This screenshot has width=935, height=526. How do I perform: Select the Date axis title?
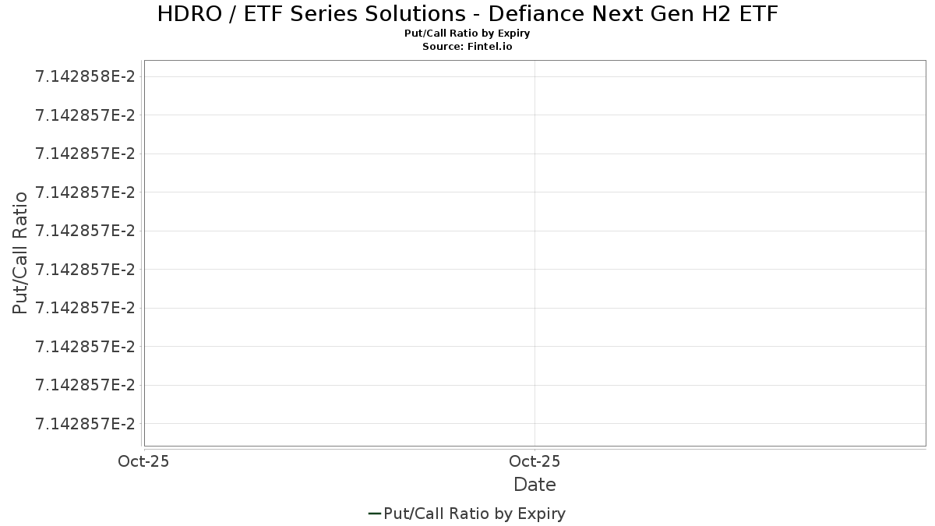click(535, 485)
